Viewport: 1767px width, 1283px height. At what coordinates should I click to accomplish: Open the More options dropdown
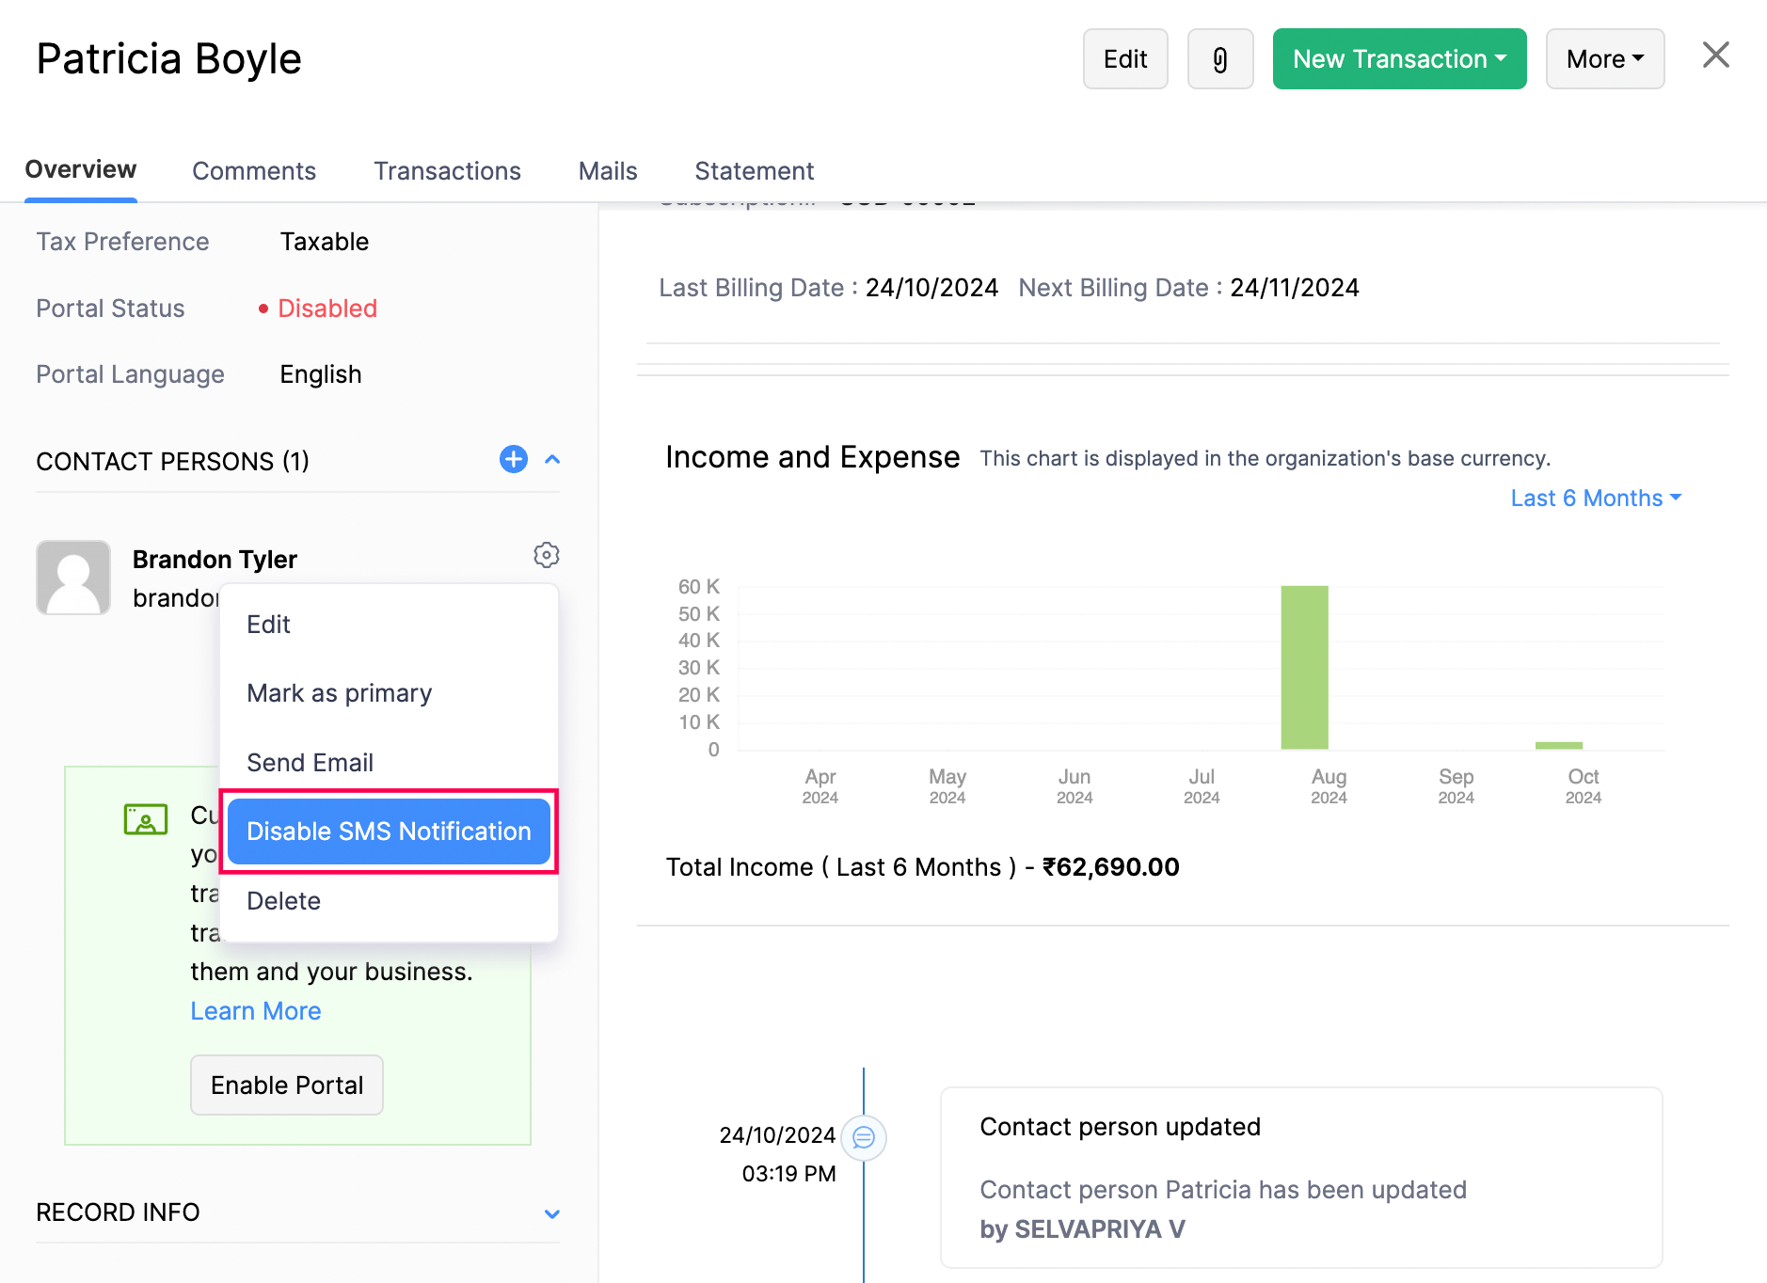pyautogui.click(x=1604, y=59)
